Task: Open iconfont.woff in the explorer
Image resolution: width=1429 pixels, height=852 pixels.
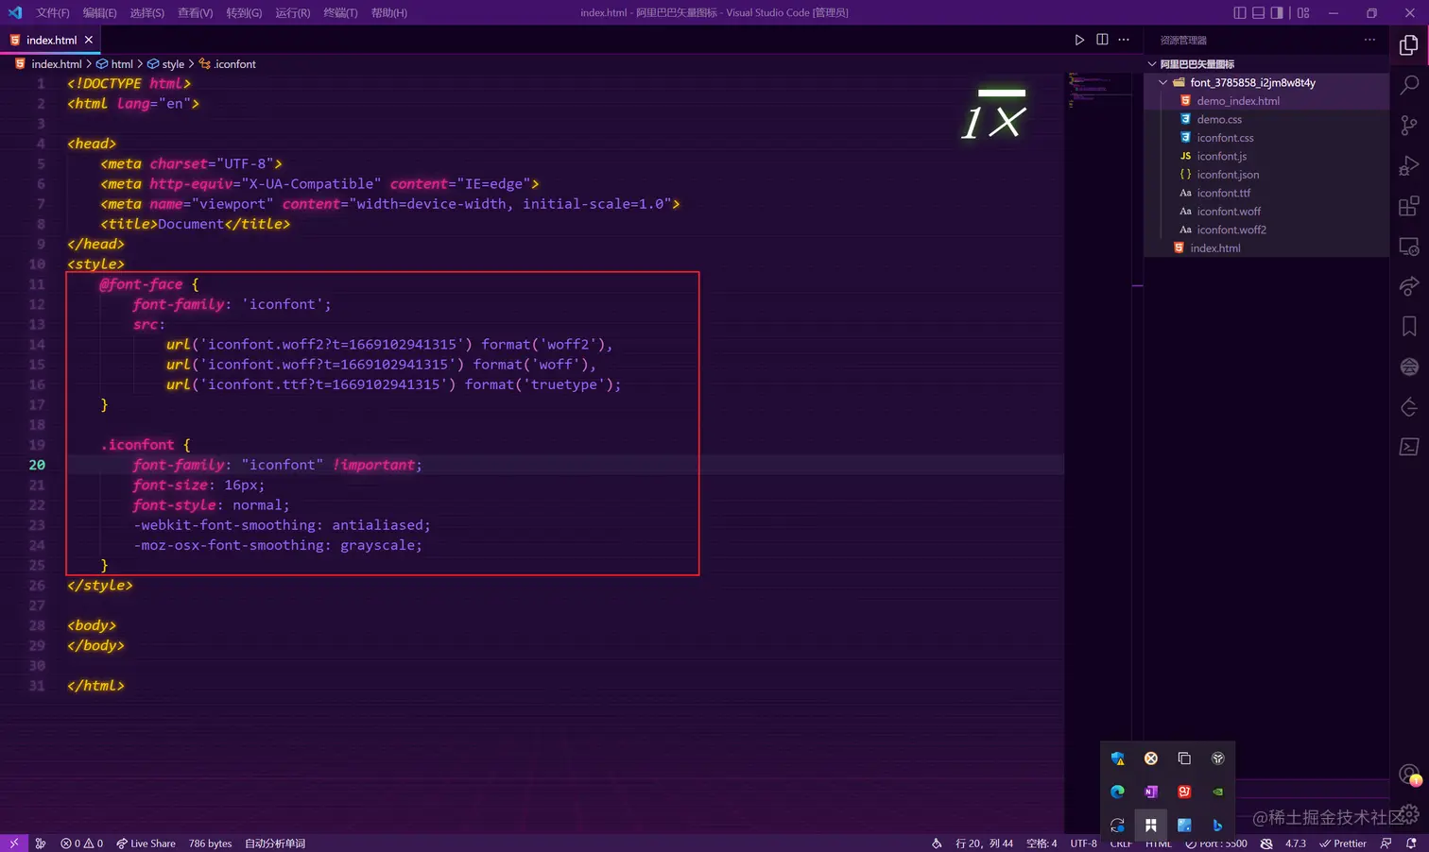Action: click(1266, 211)
